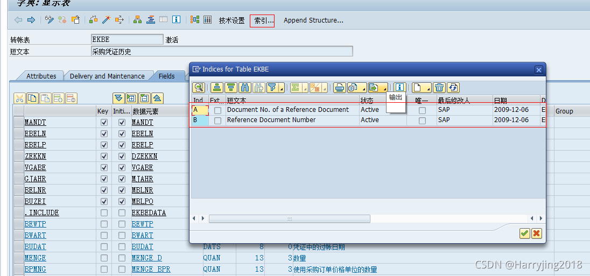Click Insert Row icon above fields table
Screen dimensions: 590x276
pyautogui.click(x=58, y=98)
